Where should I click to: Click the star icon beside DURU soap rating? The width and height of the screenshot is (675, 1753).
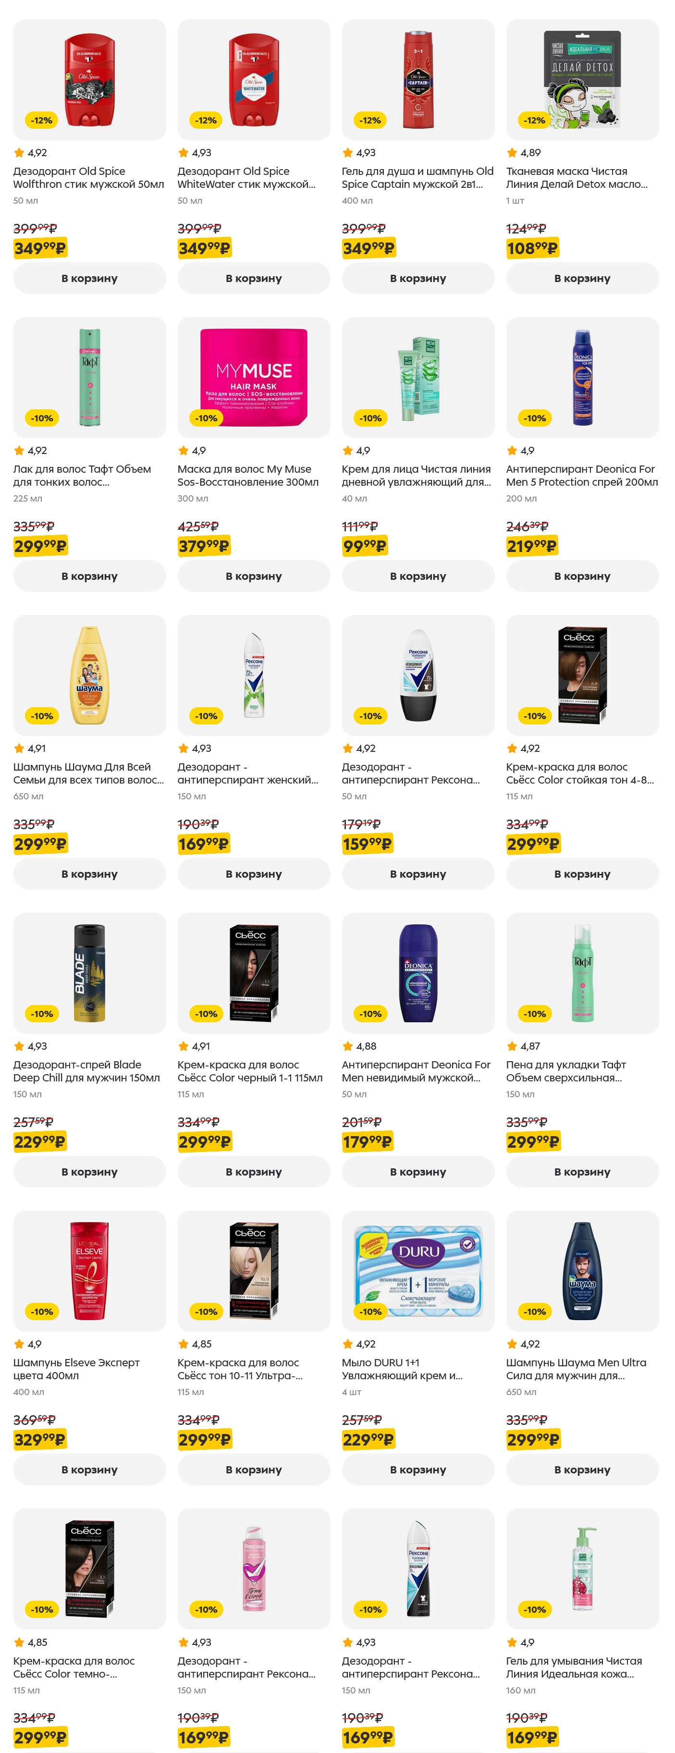click(x=348, y=1344)
